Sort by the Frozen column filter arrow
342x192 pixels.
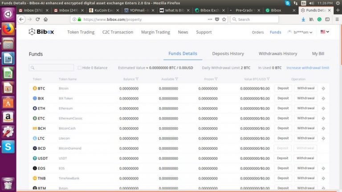coord(216,79)
